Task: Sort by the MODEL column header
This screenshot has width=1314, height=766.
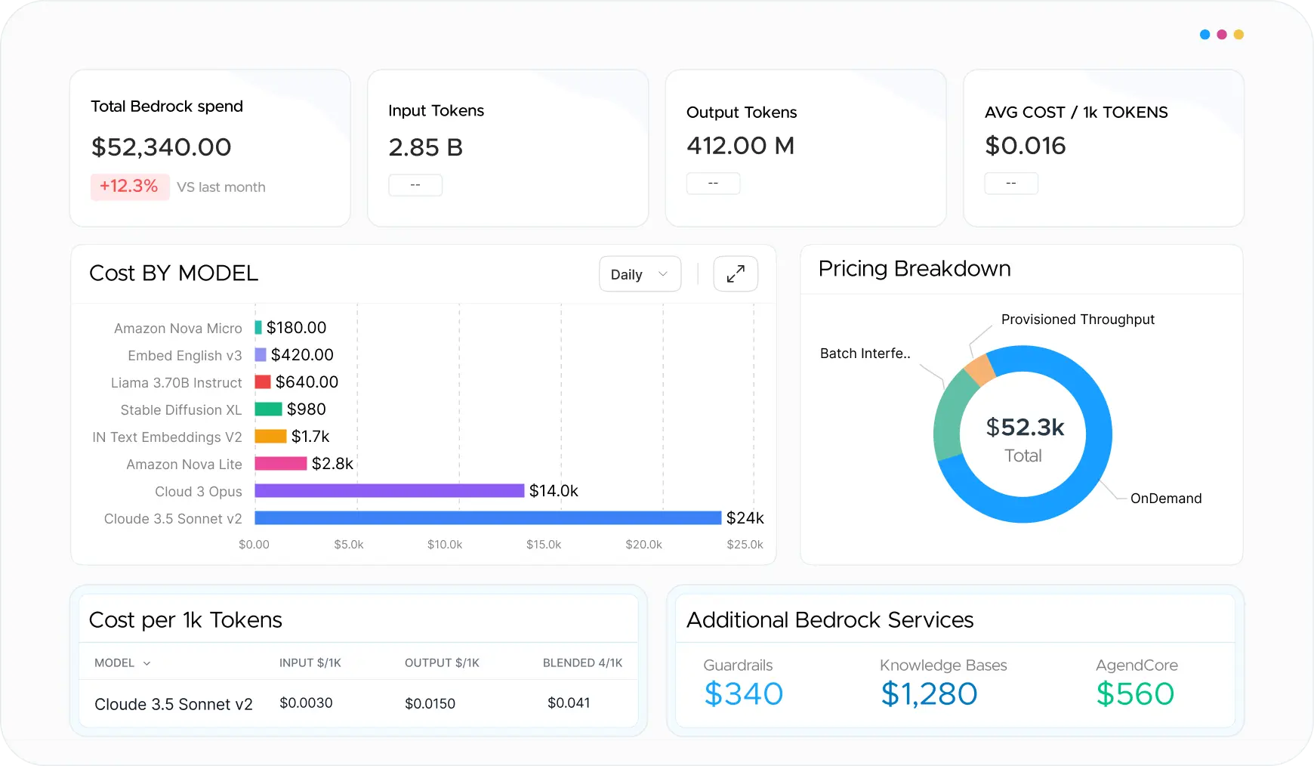Action: (x=122, y=663)
